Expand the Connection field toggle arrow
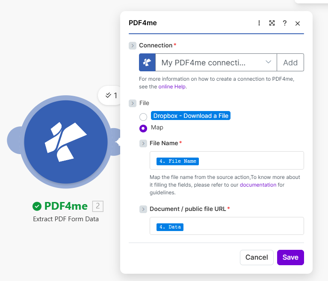This screenshot has height=281, width=328. point(133,46)
